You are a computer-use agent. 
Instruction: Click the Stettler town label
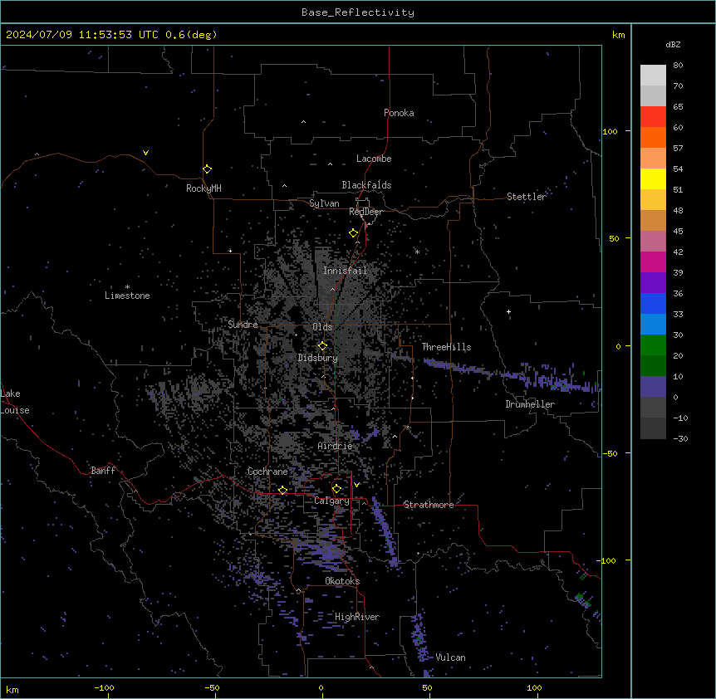click(527, 197)
